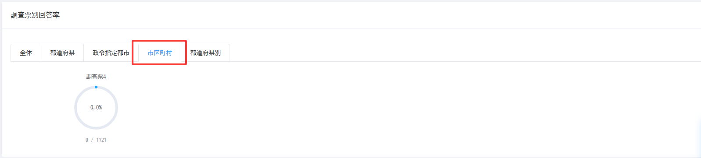Click the white header bar beside 調査票別回答率
This screenshot has width=701, height=158.
tap(377, 15)
